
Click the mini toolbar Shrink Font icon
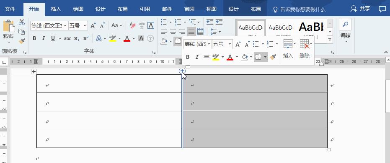click(247, 44)
